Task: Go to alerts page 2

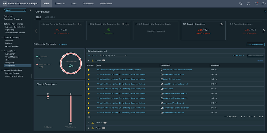Action: click(247, 117)
